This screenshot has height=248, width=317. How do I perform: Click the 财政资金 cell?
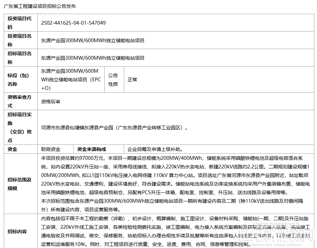[51, 149]
